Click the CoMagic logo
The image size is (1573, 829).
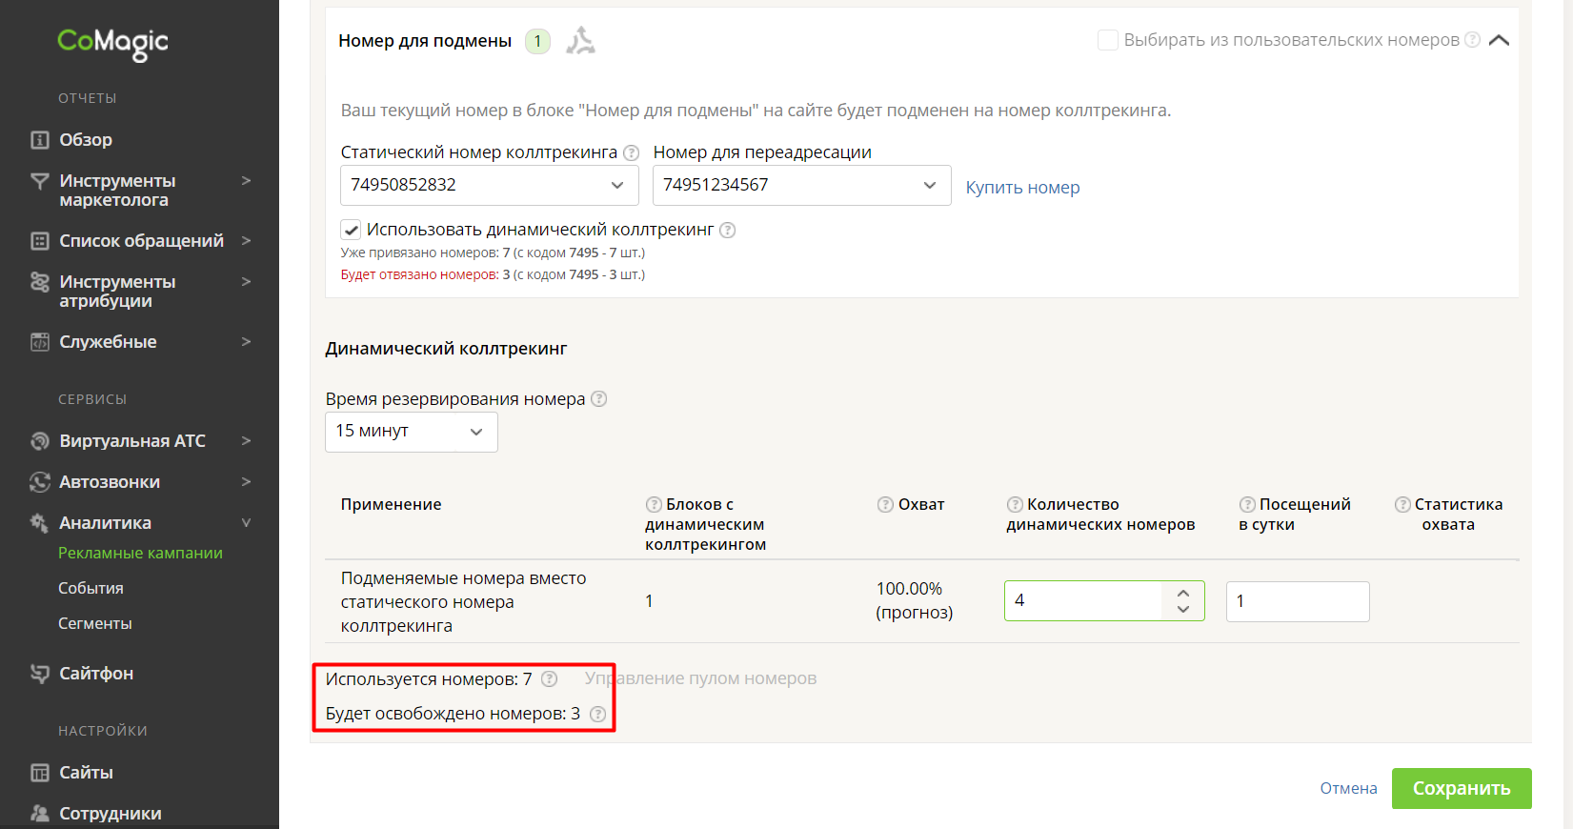pyautogui.click(x=112, y=43)
